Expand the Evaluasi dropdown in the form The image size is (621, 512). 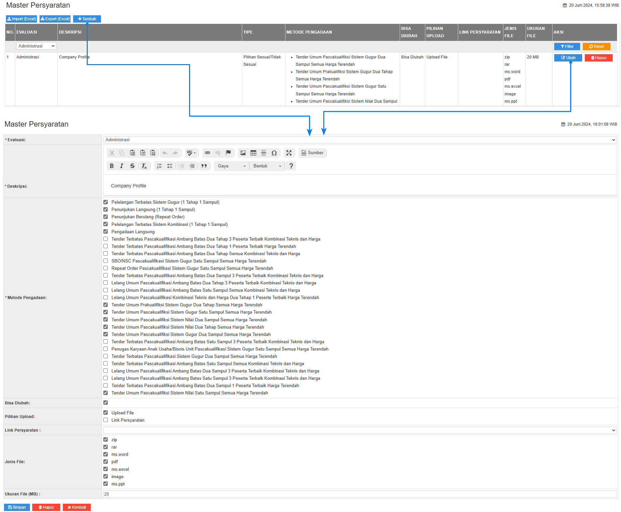pyautogui.click(x=360, y=140)
